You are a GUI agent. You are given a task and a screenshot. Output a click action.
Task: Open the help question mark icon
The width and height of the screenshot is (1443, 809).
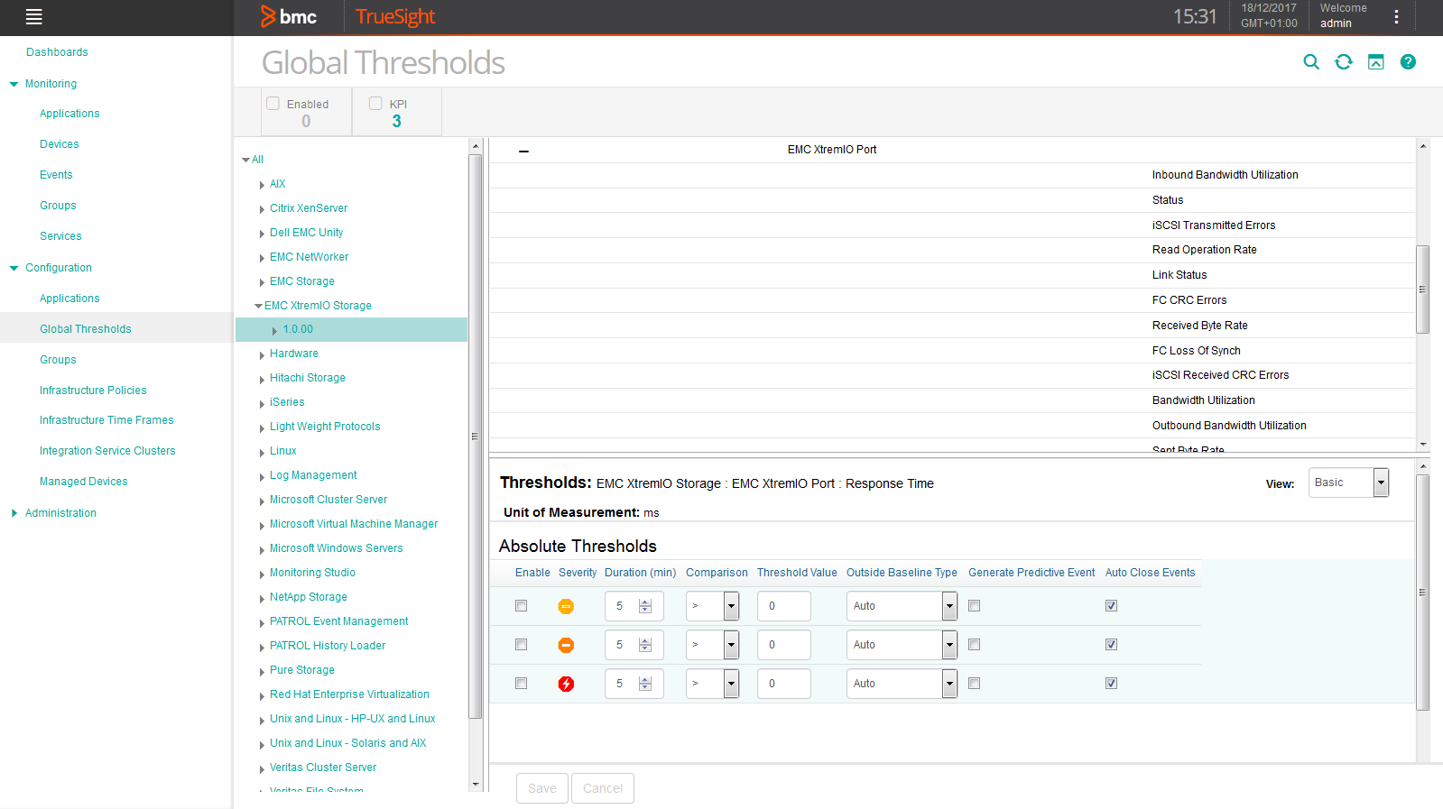click(1408, 62)
